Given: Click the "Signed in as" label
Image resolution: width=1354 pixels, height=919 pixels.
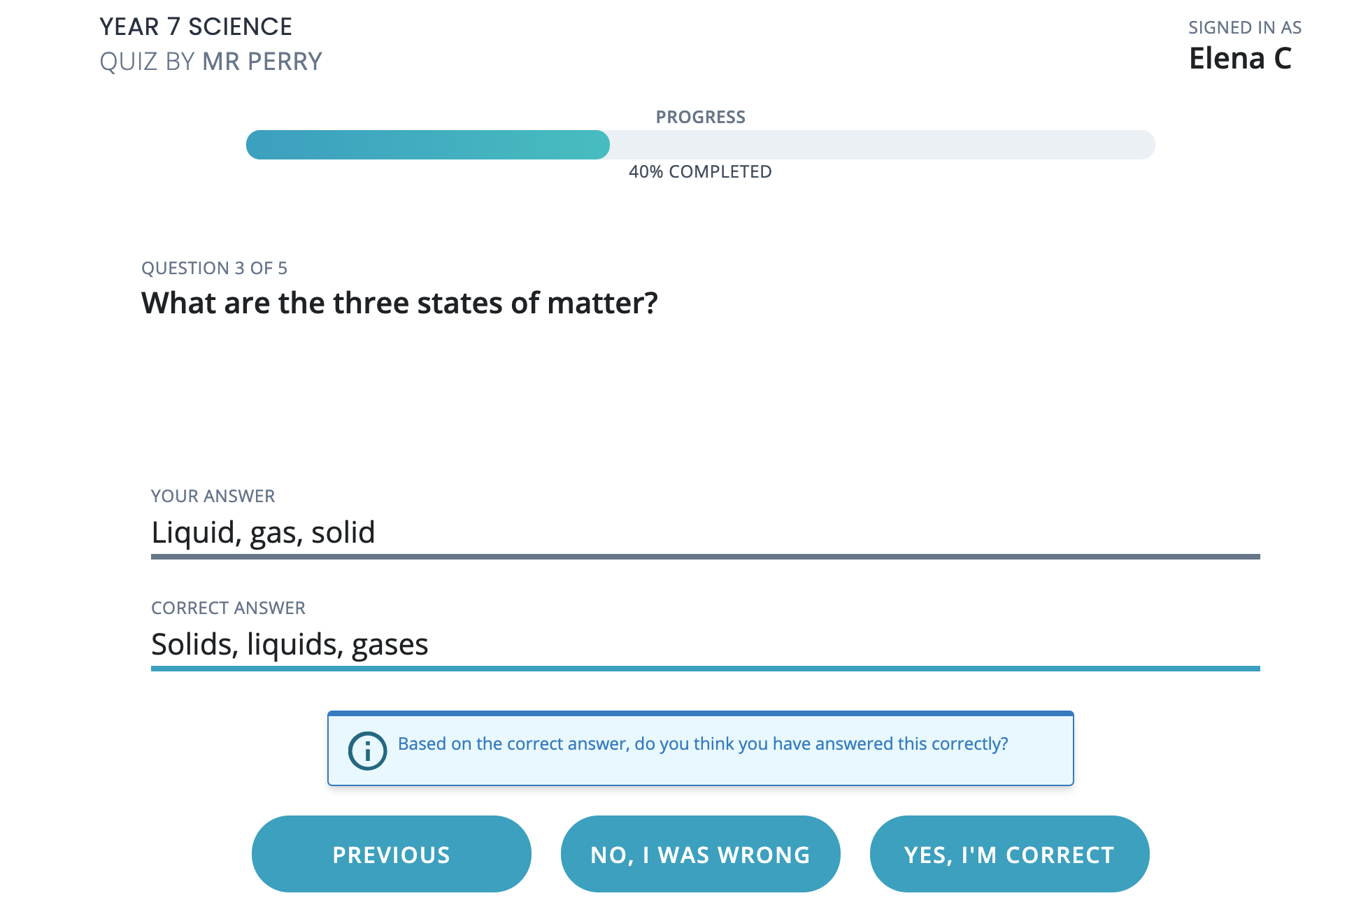Looking at the screenshot, I should click(x=1244, y=28).
